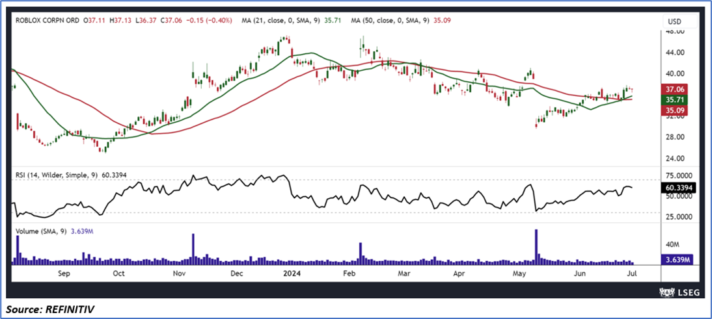712x319 pixels.
Task: Click the Oct label on the time axis
Action: click(119, 274)
